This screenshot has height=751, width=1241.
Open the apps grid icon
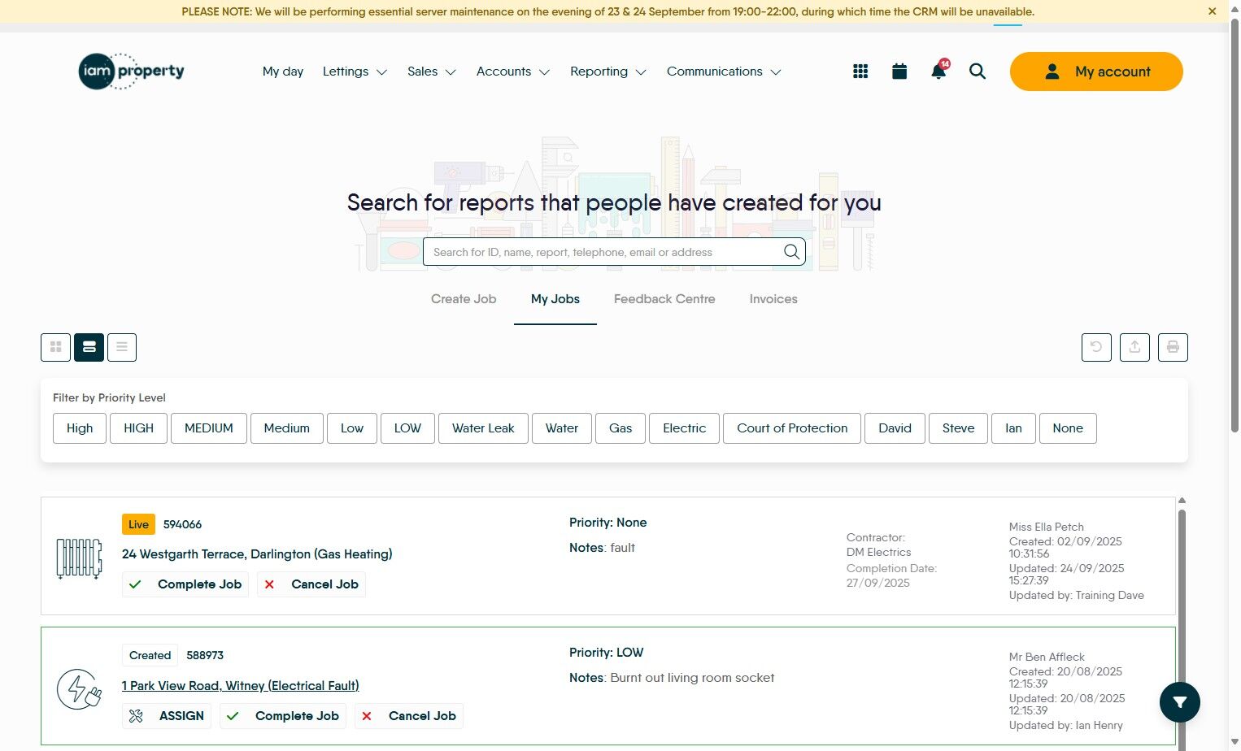click(860, 72)
